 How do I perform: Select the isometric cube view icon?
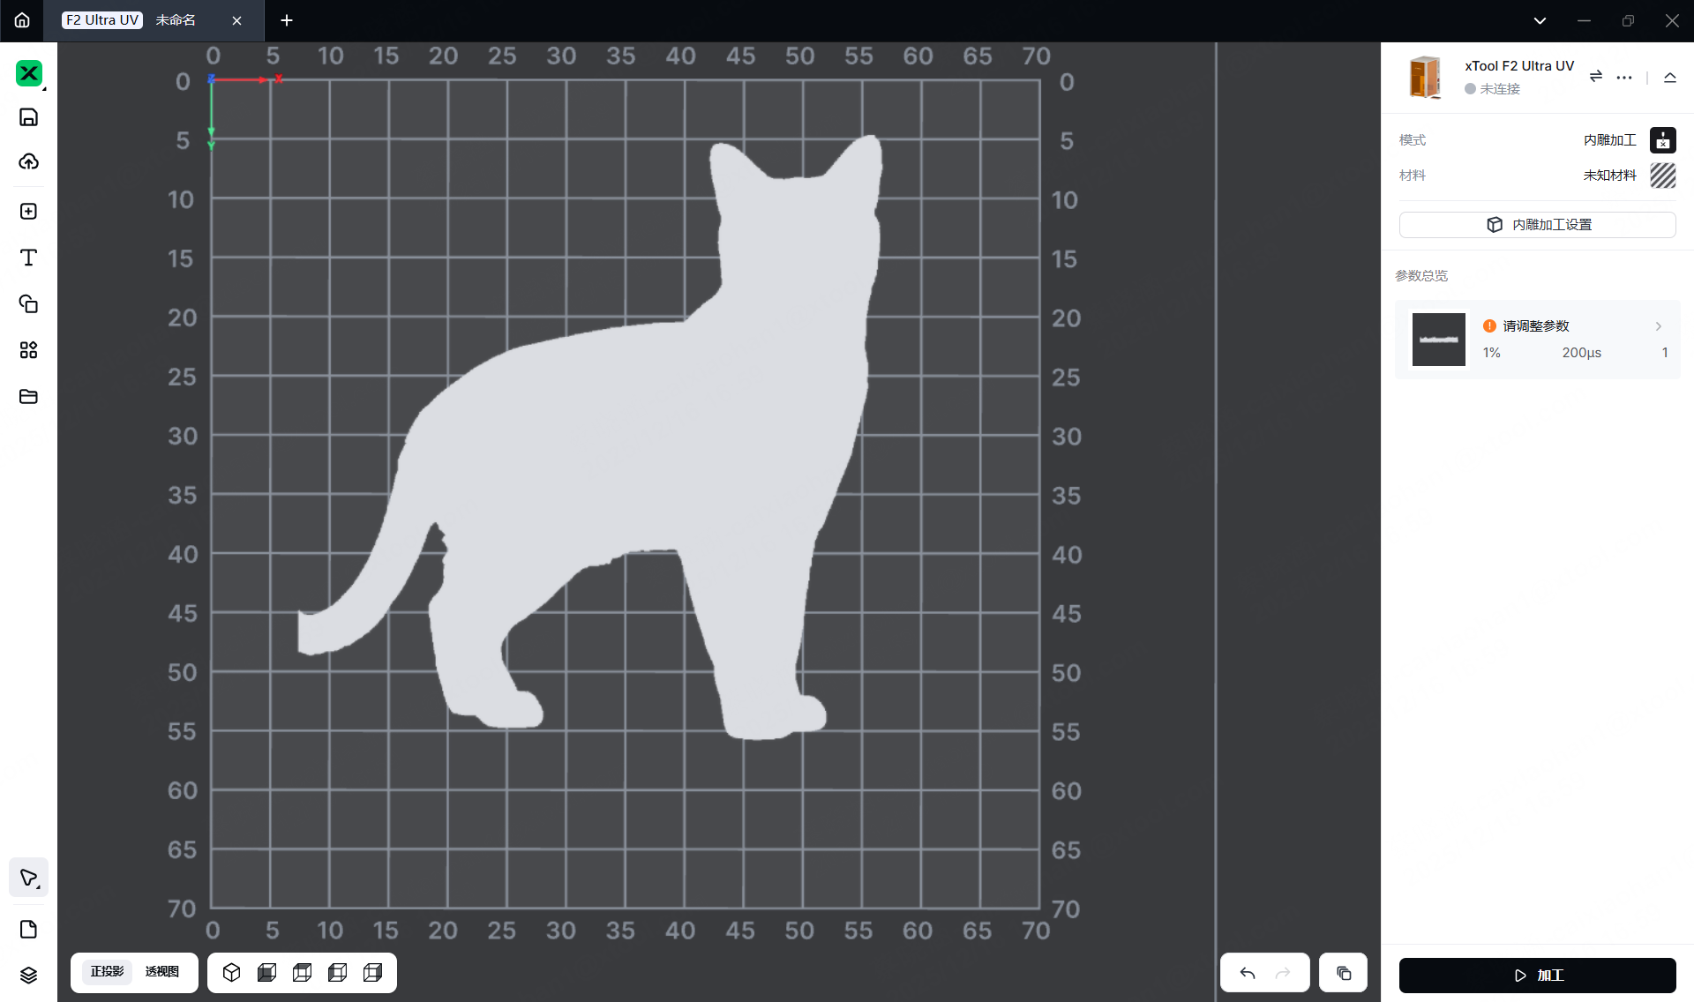tap(231, 972)
